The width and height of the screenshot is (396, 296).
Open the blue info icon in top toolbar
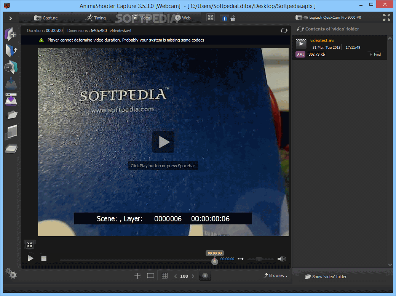(x=224, y=18)
